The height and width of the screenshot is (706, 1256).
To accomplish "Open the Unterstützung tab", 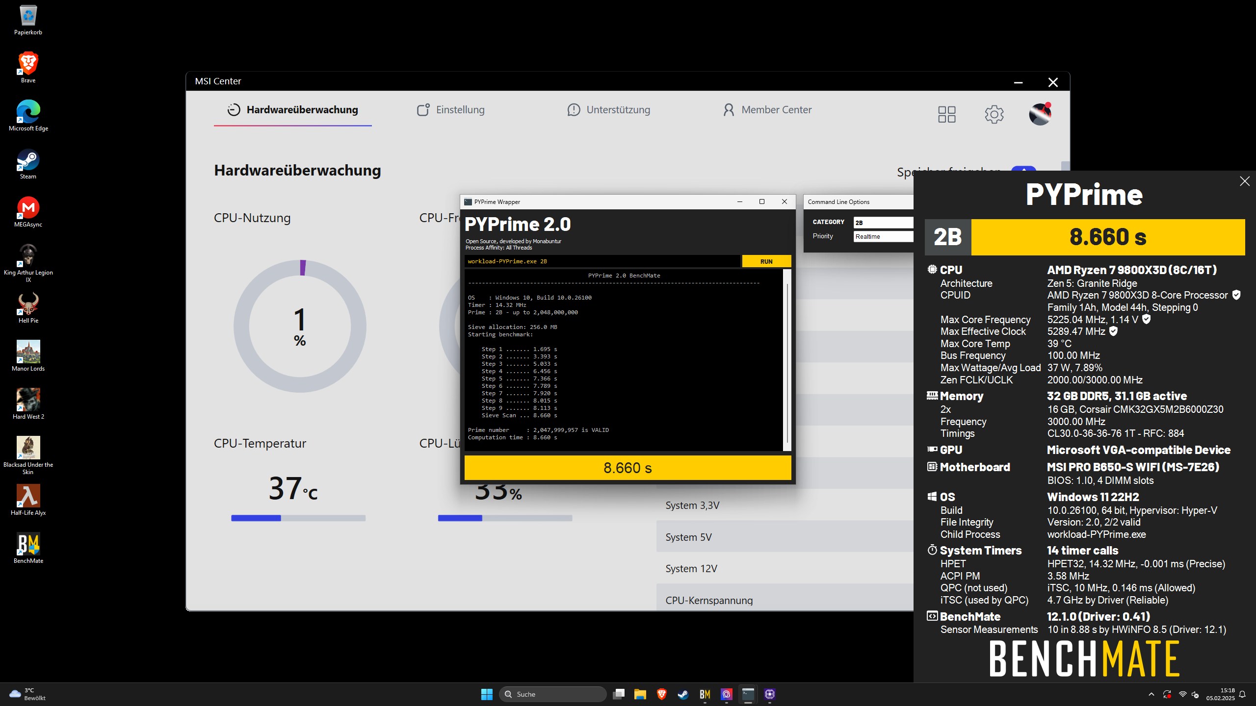I will pos(608,110).
